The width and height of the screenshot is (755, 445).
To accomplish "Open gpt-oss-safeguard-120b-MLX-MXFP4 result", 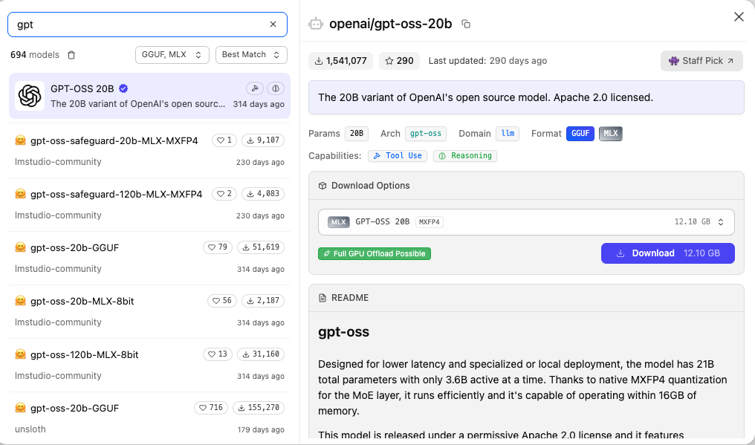I will coord(150,204).
